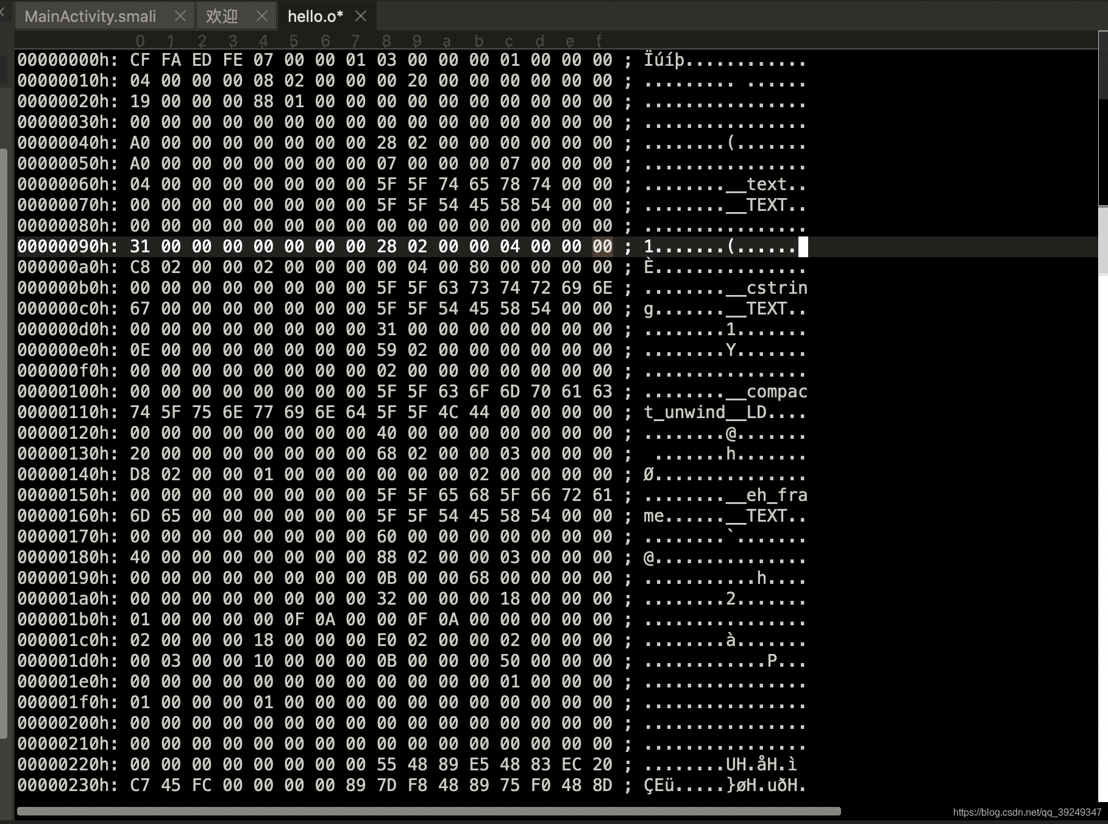Click ASCII text __compac in row 00000100h
Image resolution: width=1108 pixels, height=824 pixels.
tap(767, 391)
